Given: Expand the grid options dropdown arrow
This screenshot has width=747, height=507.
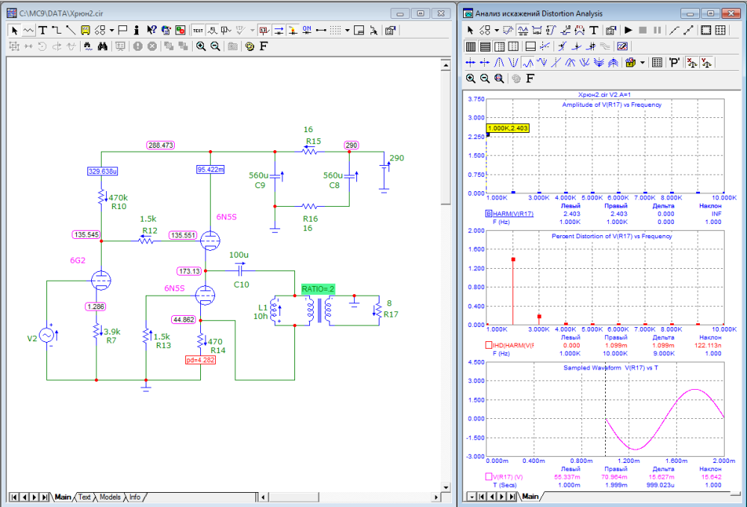Looking at the screenshot, I should coord(347,31).
